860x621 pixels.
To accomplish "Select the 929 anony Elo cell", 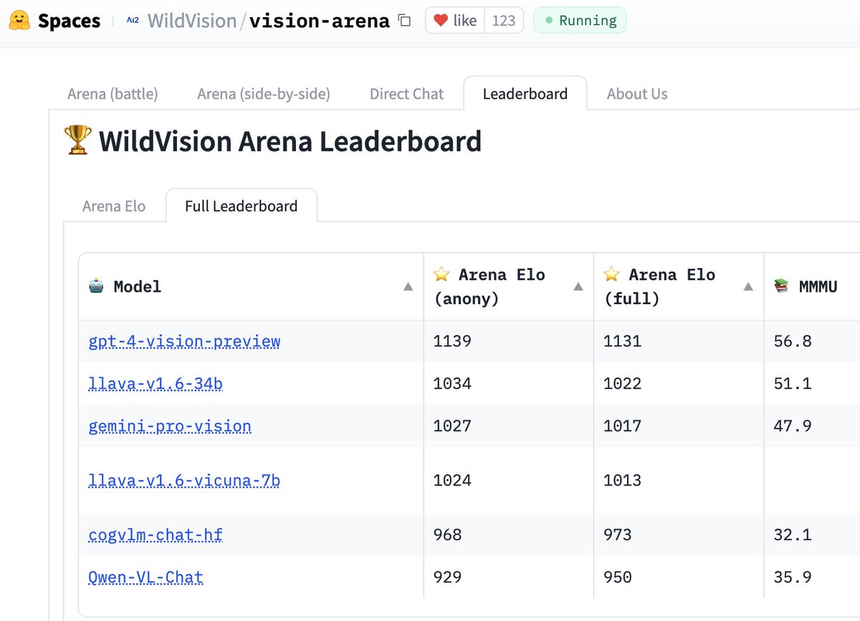I will point(509,577).
